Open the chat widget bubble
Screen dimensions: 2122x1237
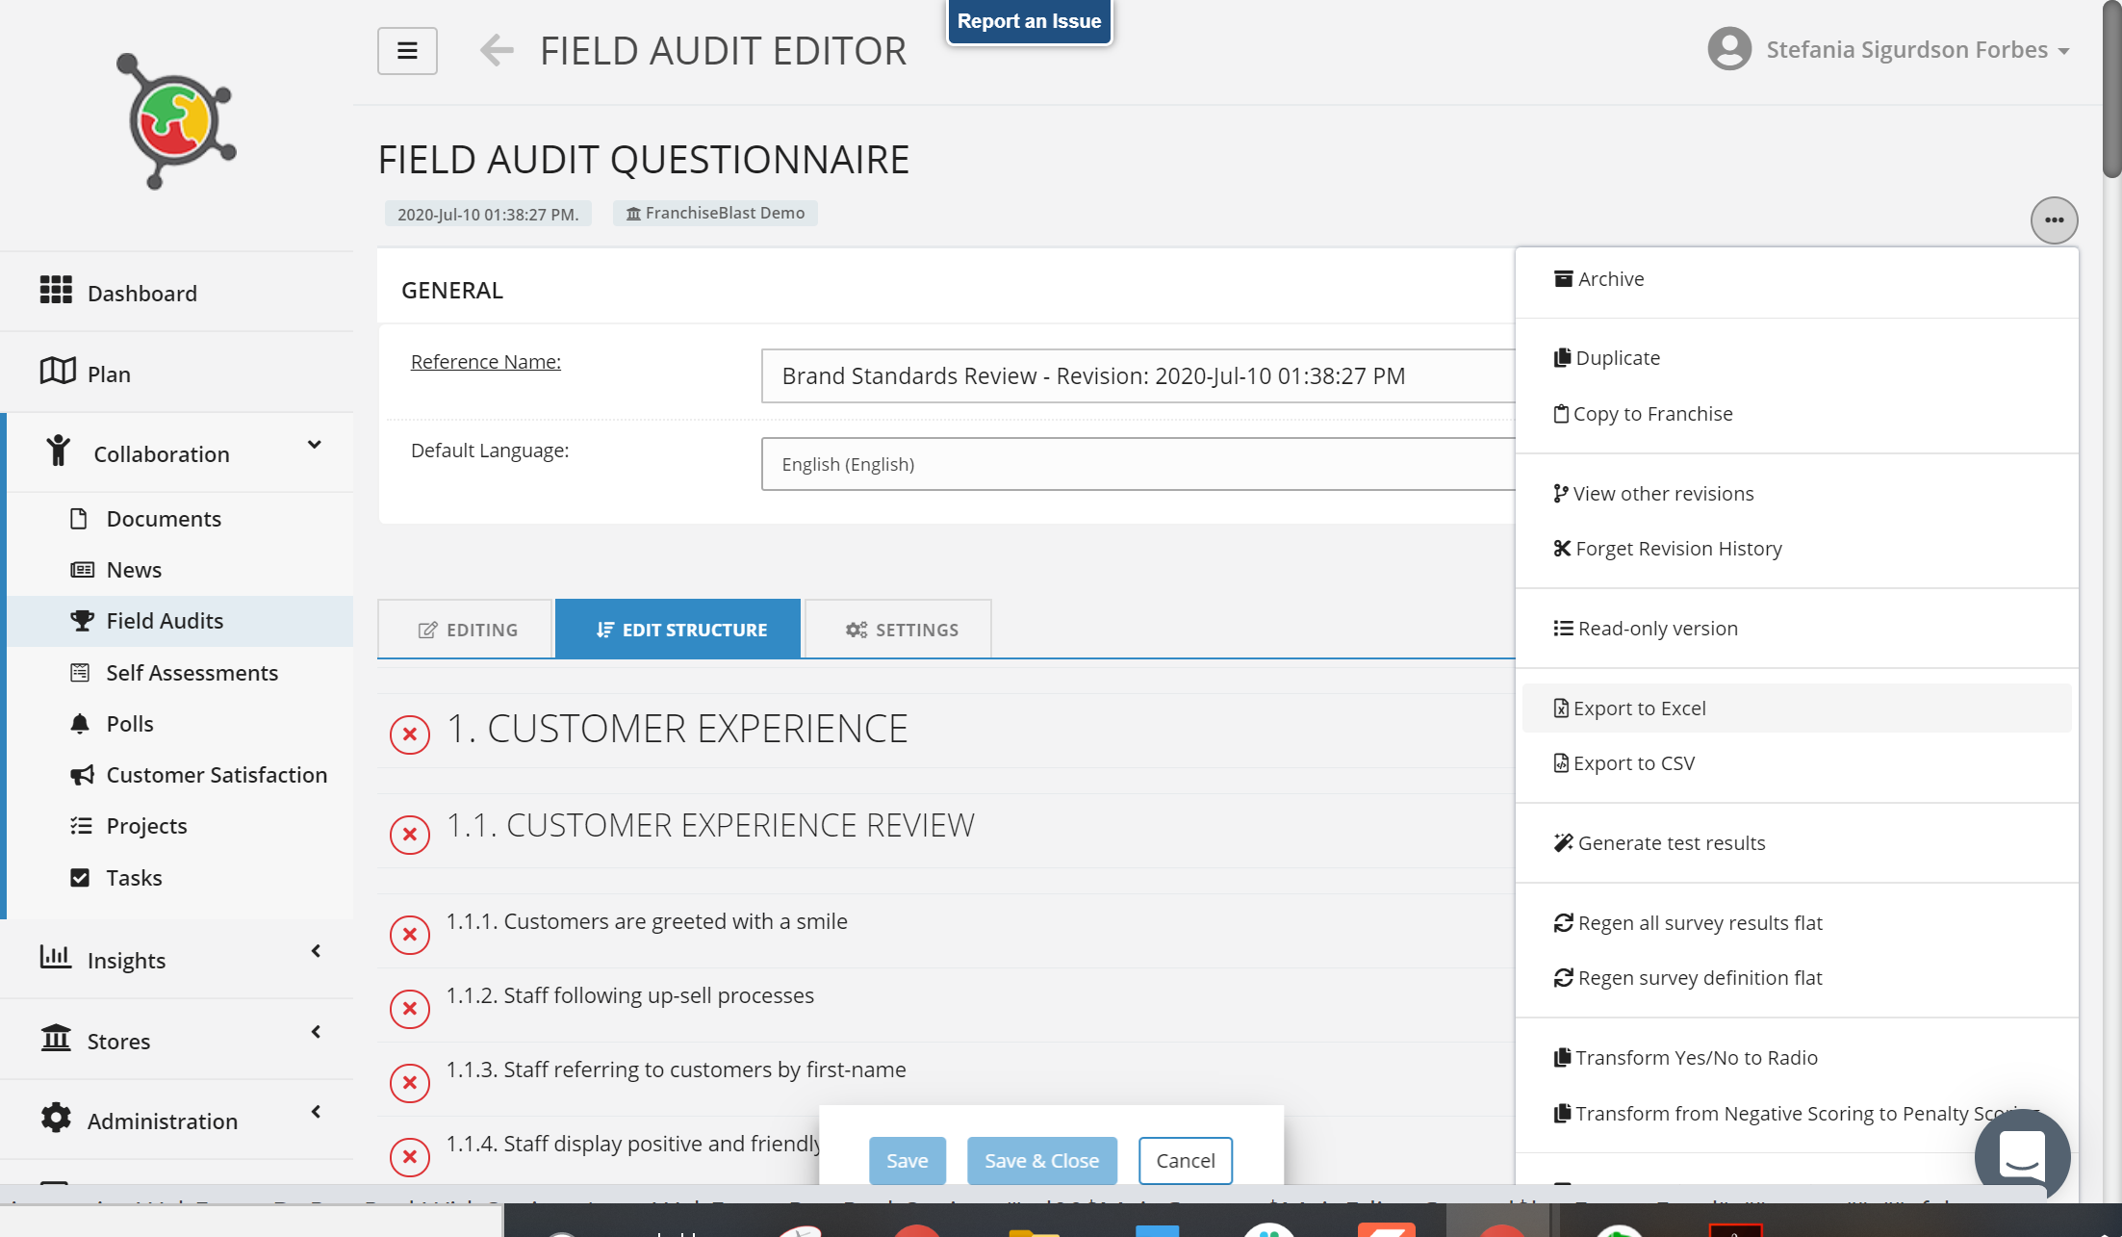tap(2022, 1153)
